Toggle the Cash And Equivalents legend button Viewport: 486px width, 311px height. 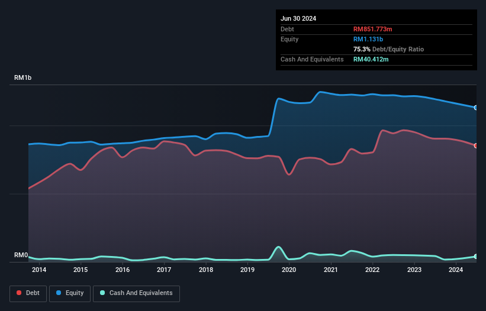pos(136,293)
